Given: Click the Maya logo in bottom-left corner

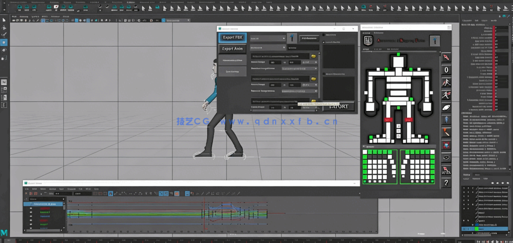Looking at the screenshot, I should 5,233.
